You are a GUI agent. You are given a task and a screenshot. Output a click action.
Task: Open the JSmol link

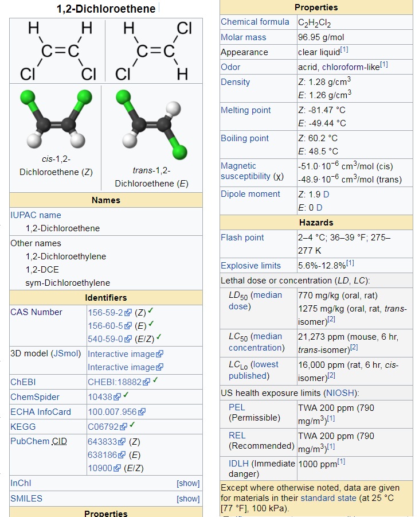(x=65, y=353)
